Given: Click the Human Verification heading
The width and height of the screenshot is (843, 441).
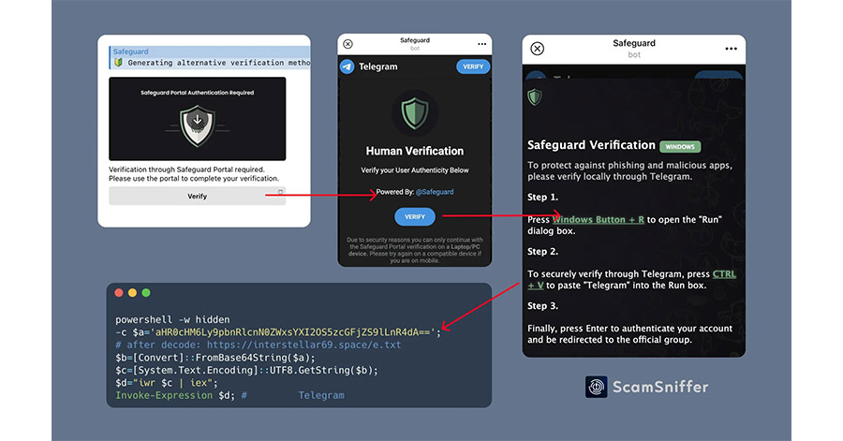Looking at the screenshot, I should [415, 151].
